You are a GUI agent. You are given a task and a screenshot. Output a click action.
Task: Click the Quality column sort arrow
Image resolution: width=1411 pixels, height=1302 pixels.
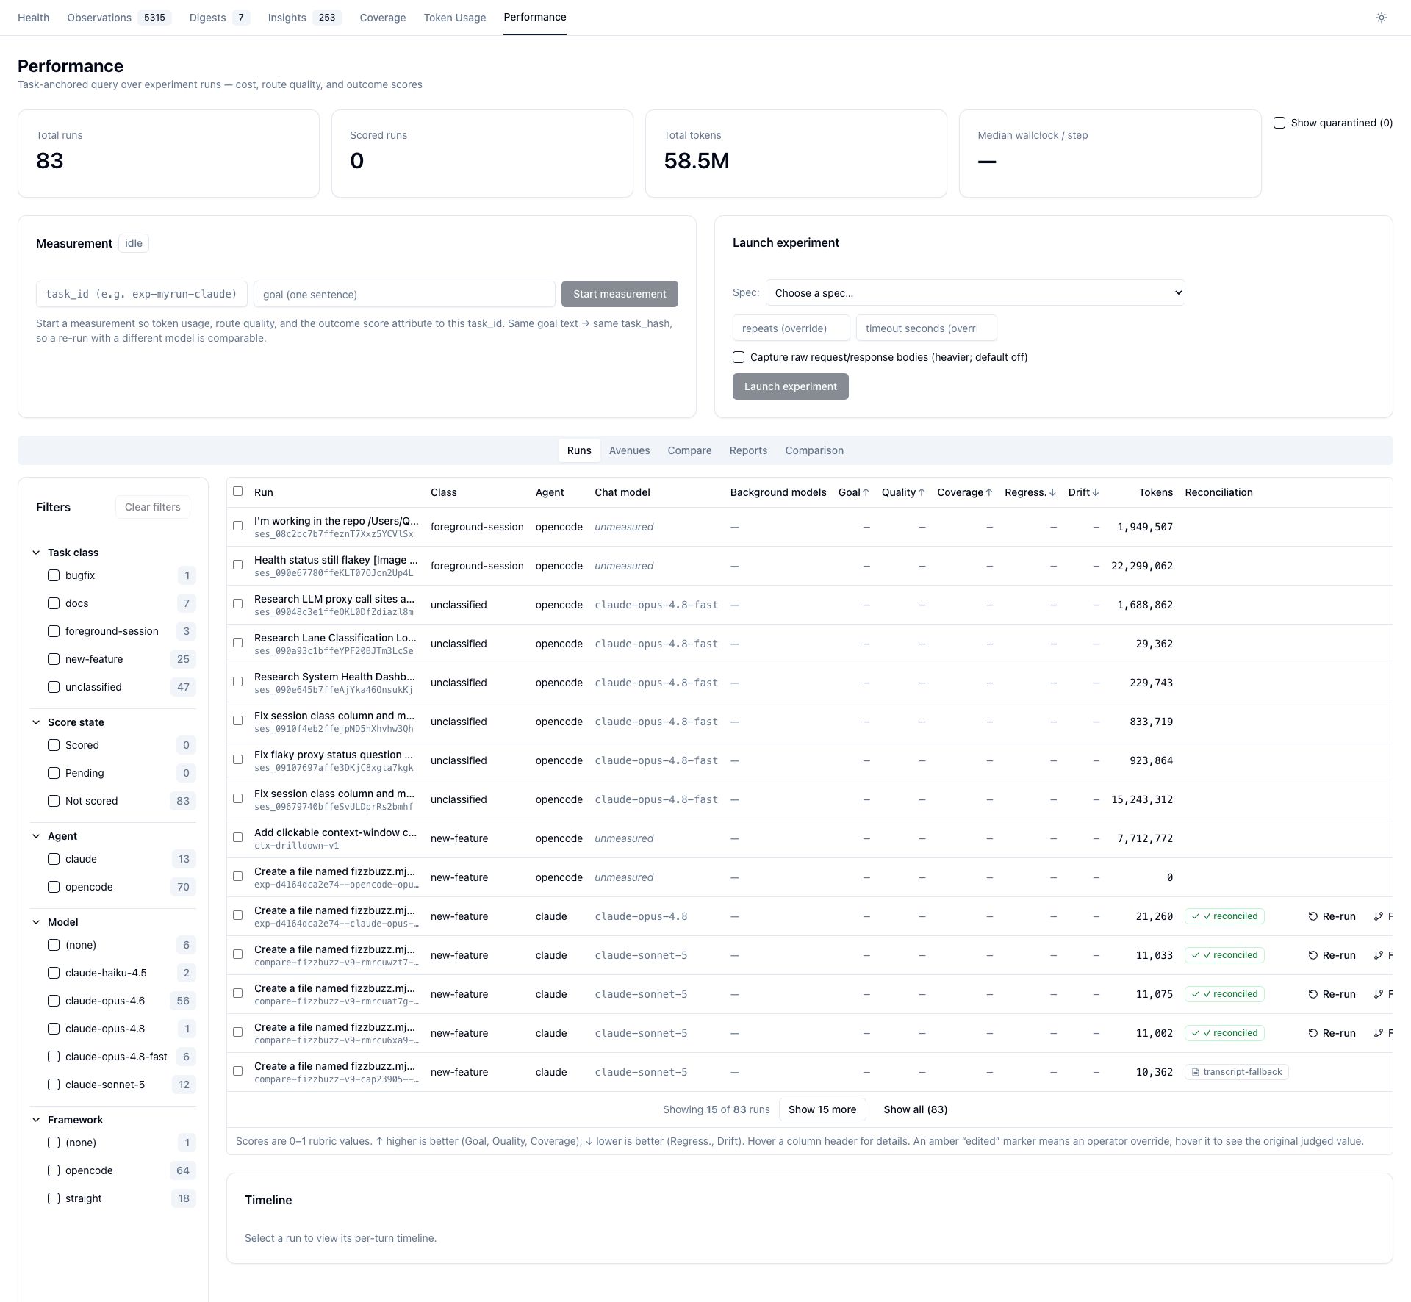point(922,492)
